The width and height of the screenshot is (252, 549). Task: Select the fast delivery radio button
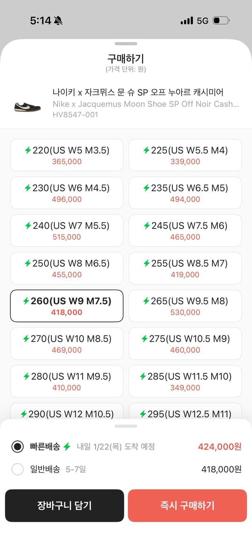18,447
